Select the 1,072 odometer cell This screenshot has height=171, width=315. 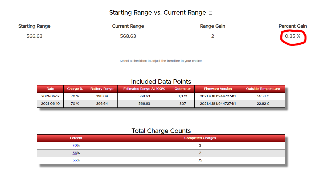coord(183,96)
